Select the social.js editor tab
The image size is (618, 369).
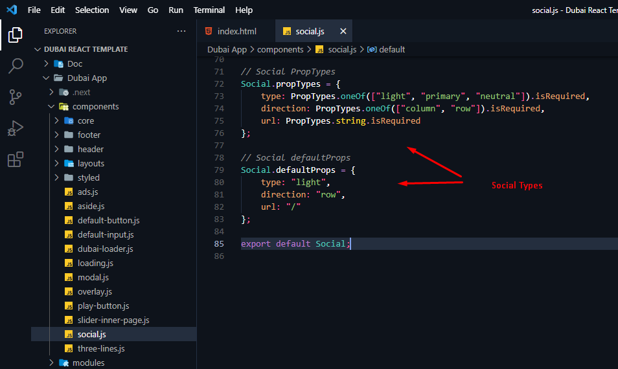(x=314, y=31)
